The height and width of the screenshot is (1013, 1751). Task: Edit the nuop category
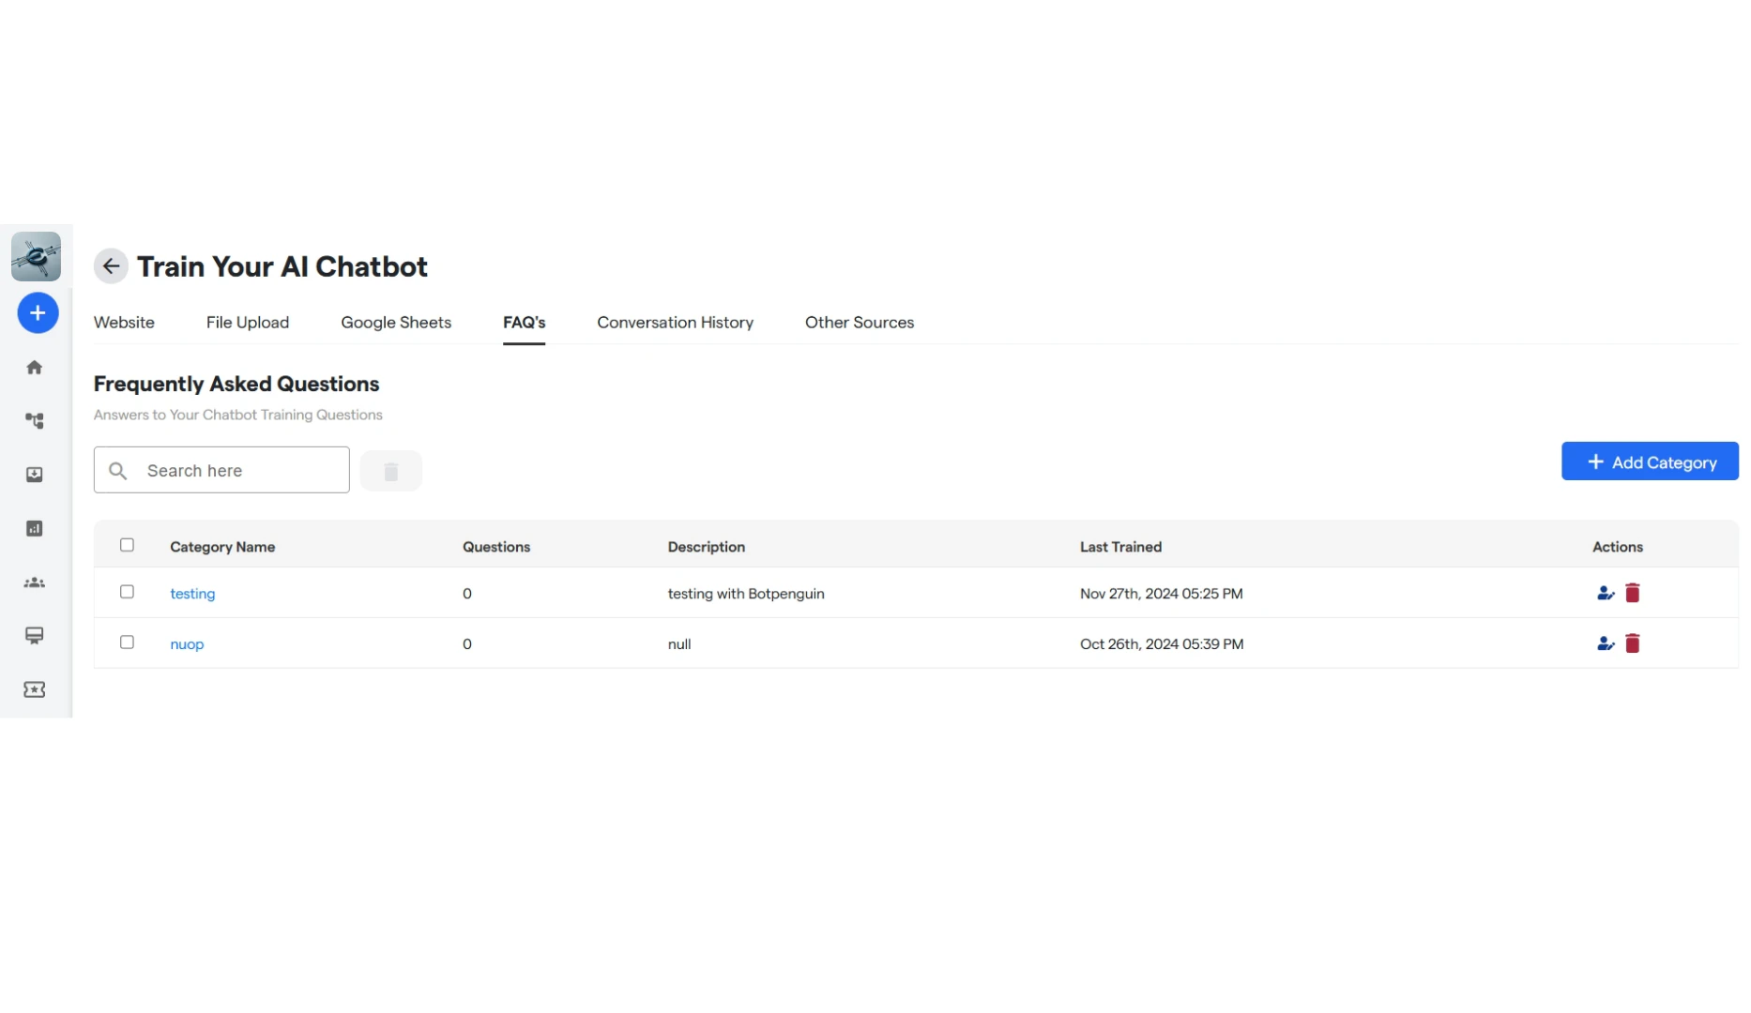click(1606, 643)
